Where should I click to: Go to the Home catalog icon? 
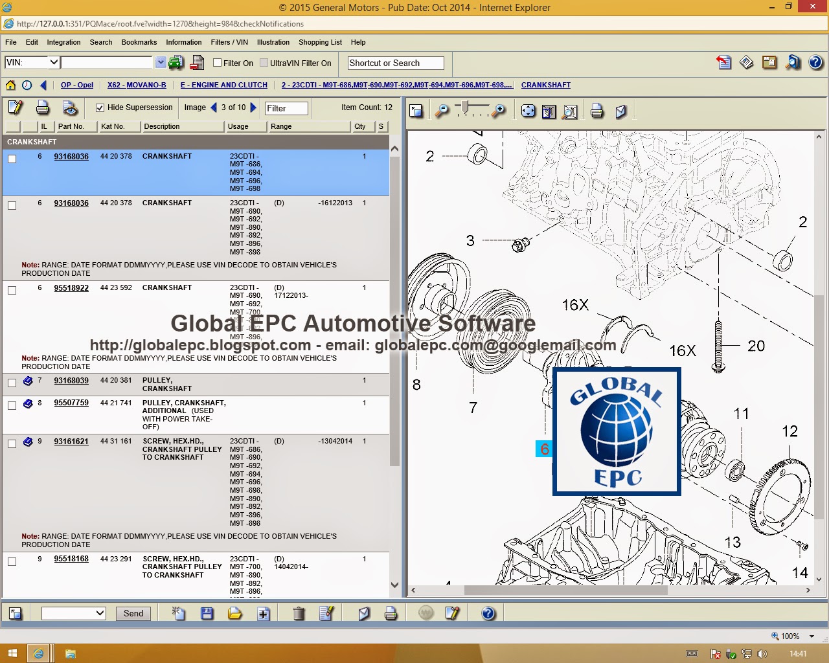pos(10,85)
